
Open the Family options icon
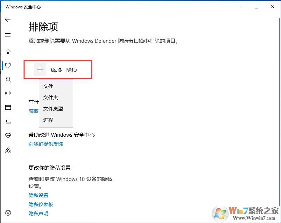click(8, 150)
